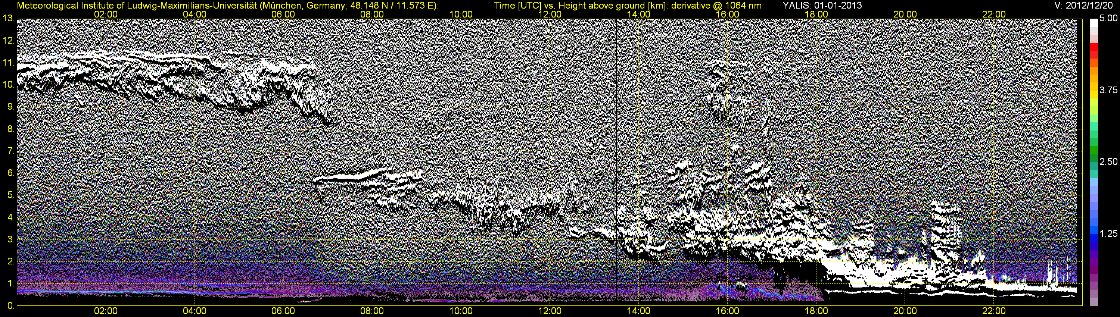
Task: Click the 3.75 value on the color scale
Action: 1108,90
